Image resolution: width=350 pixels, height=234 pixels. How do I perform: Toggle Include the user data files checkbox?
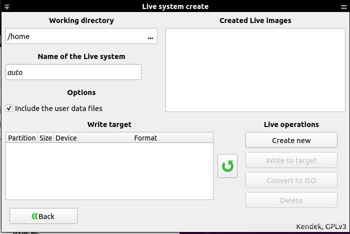click(9, 108)
